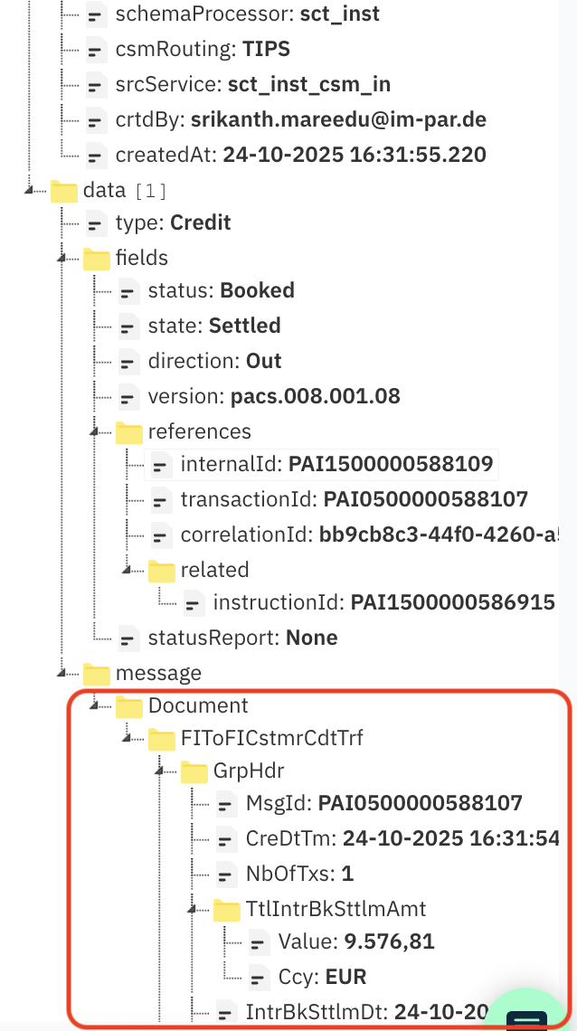Collapse the fields tree node
The image size is (577, 1031).
point(64,258)
